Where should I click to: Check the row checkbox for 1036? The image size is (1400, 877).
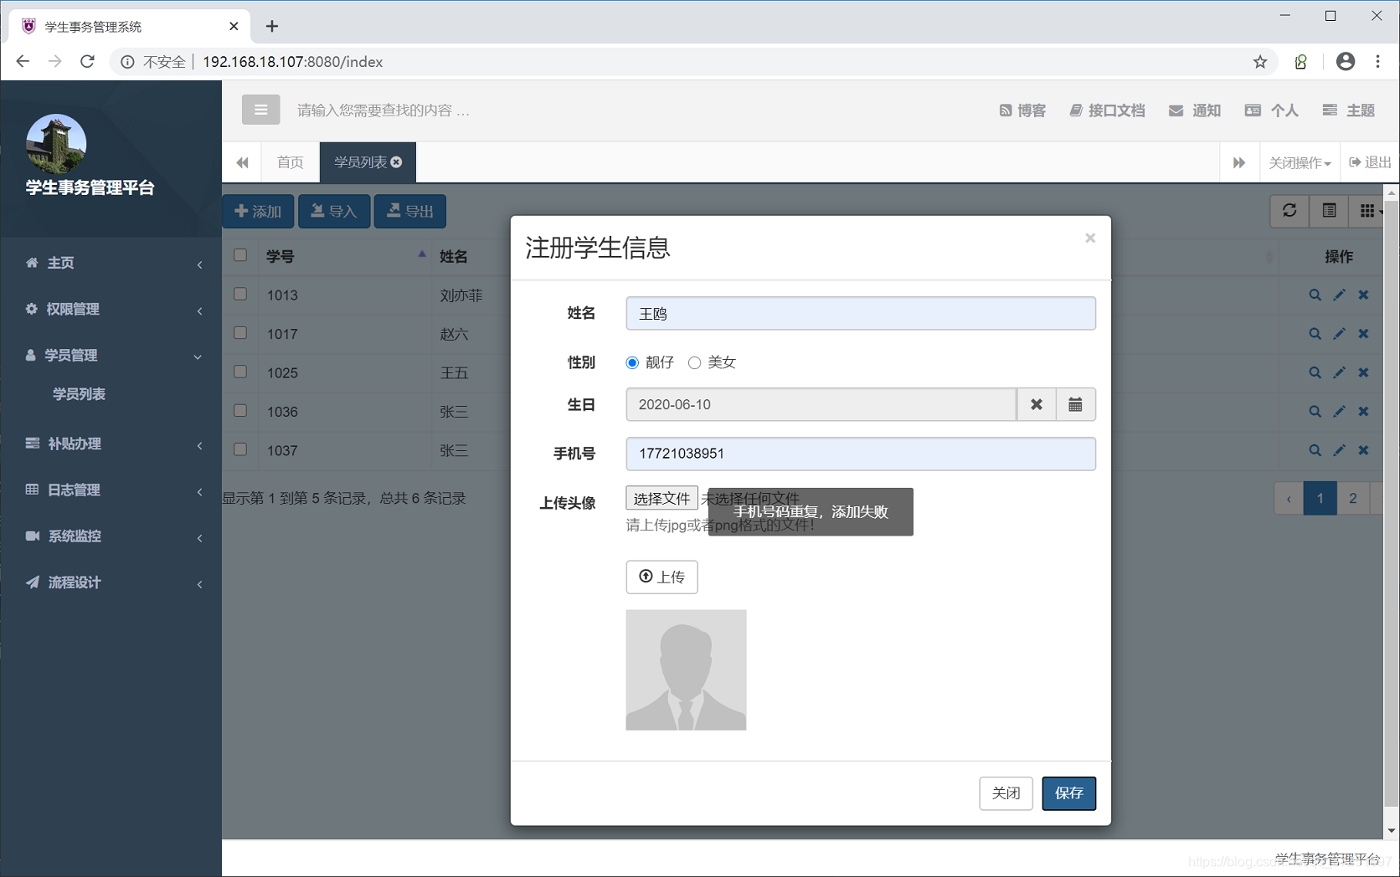pos(240,411)
